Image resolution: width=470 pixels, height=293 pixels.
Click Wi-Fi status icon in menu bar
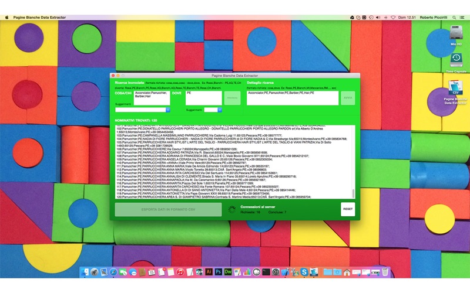click(x=393, y=18)
